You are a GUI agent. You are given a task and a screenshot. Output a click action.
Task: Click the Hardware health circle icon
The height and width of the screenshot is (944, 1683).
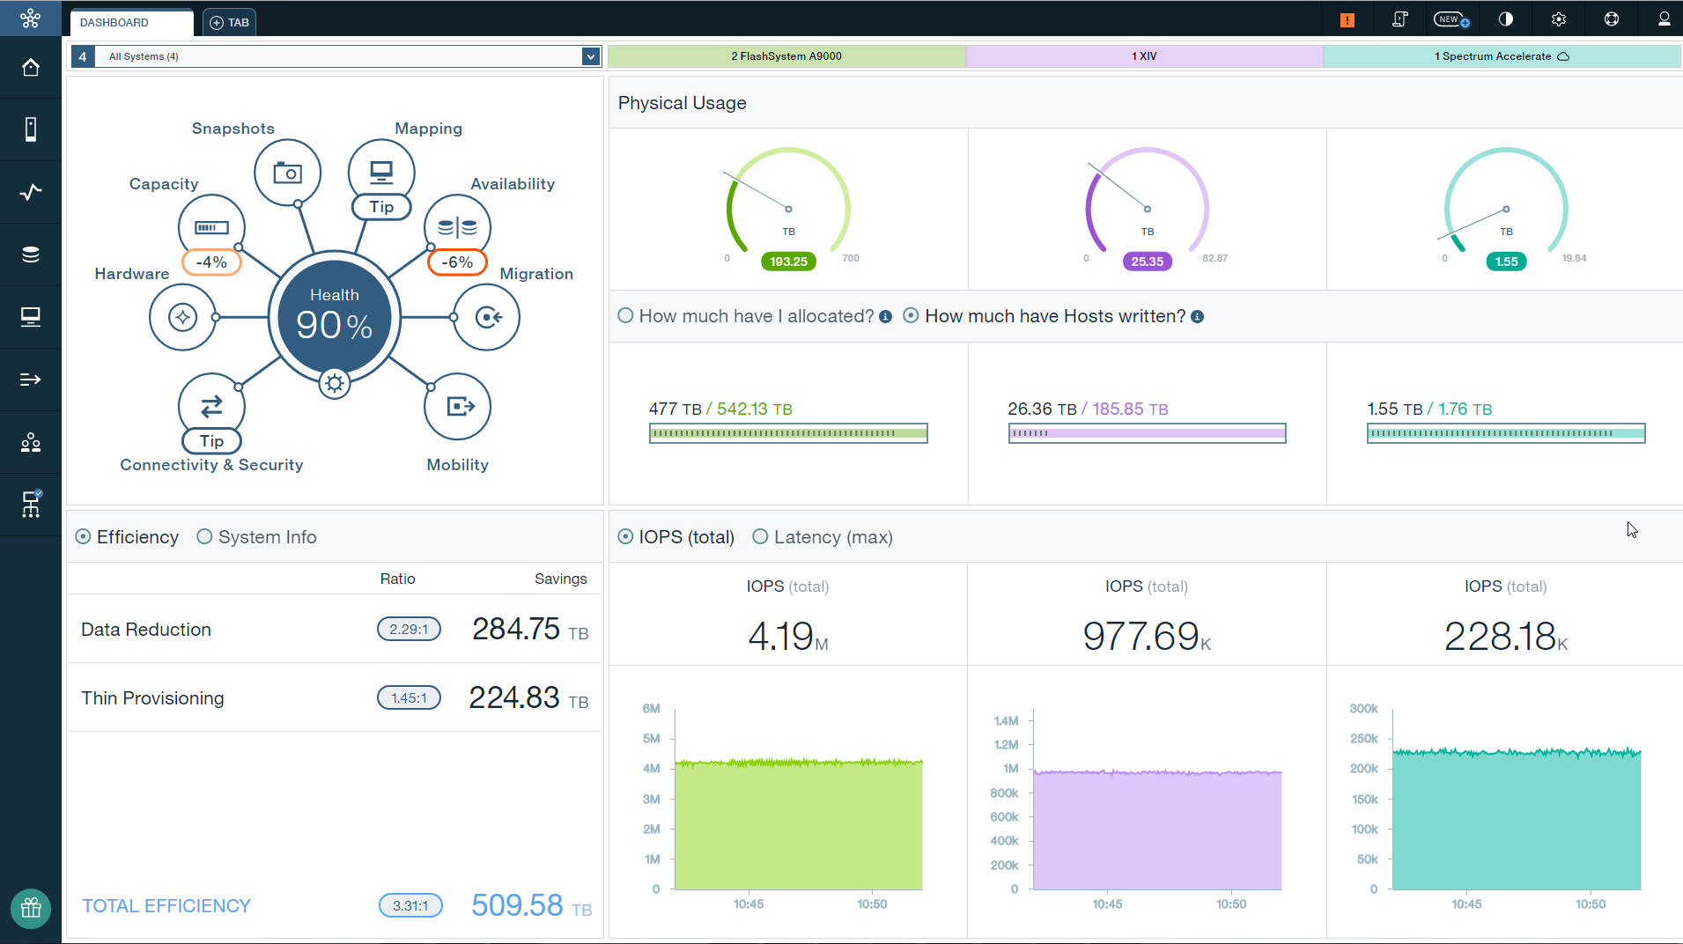182,317
